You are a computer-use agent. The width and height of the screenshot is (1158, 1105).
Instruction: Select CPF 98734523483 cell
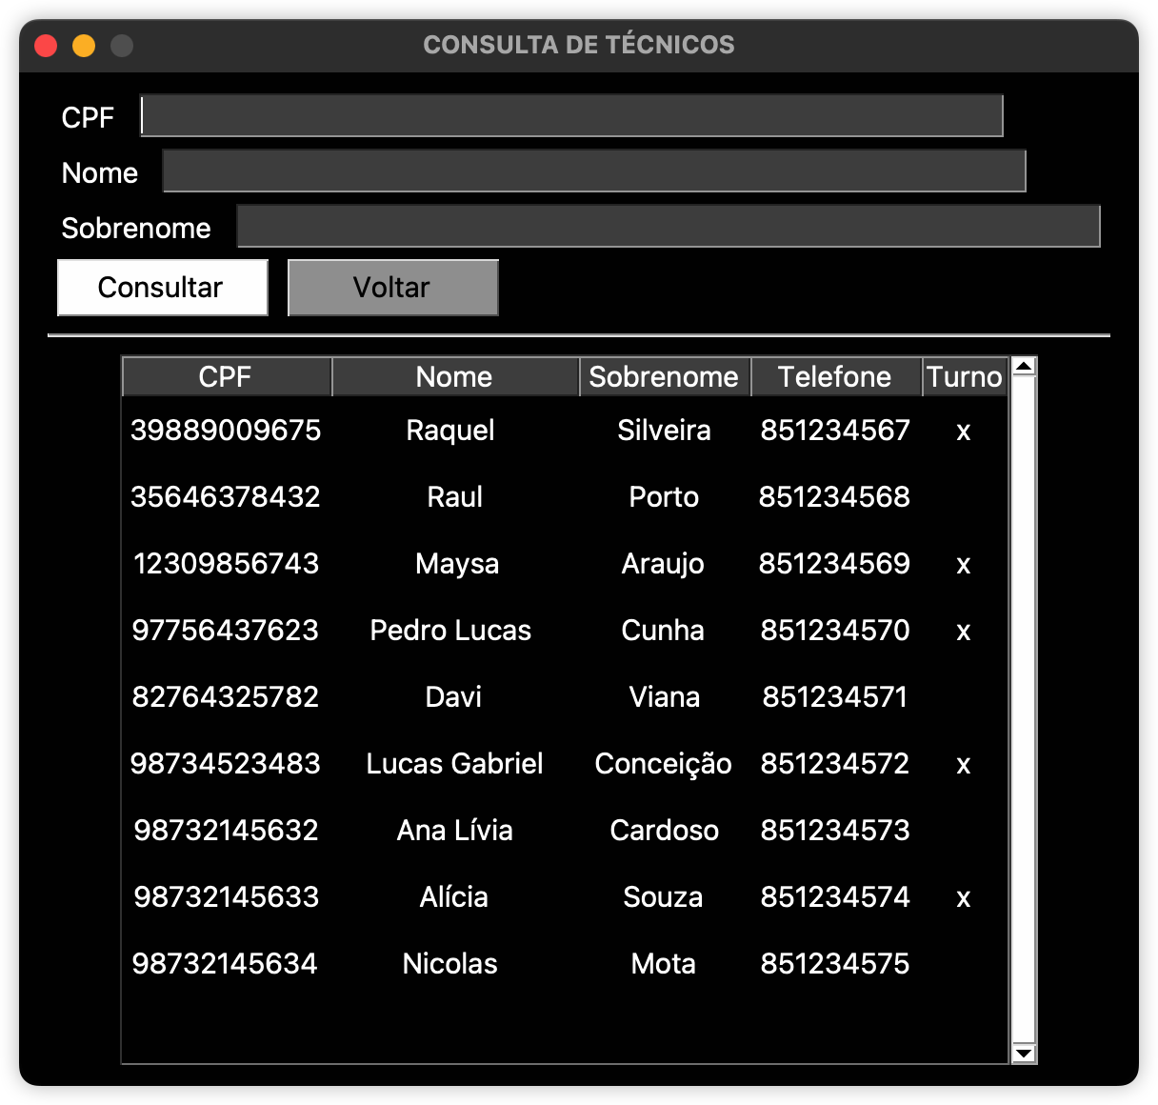[x=226, y=764]
